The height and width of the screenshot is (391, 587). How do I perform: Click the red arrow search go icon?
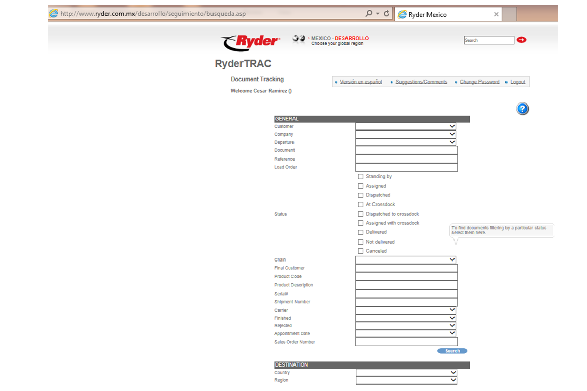click(521, 40)
